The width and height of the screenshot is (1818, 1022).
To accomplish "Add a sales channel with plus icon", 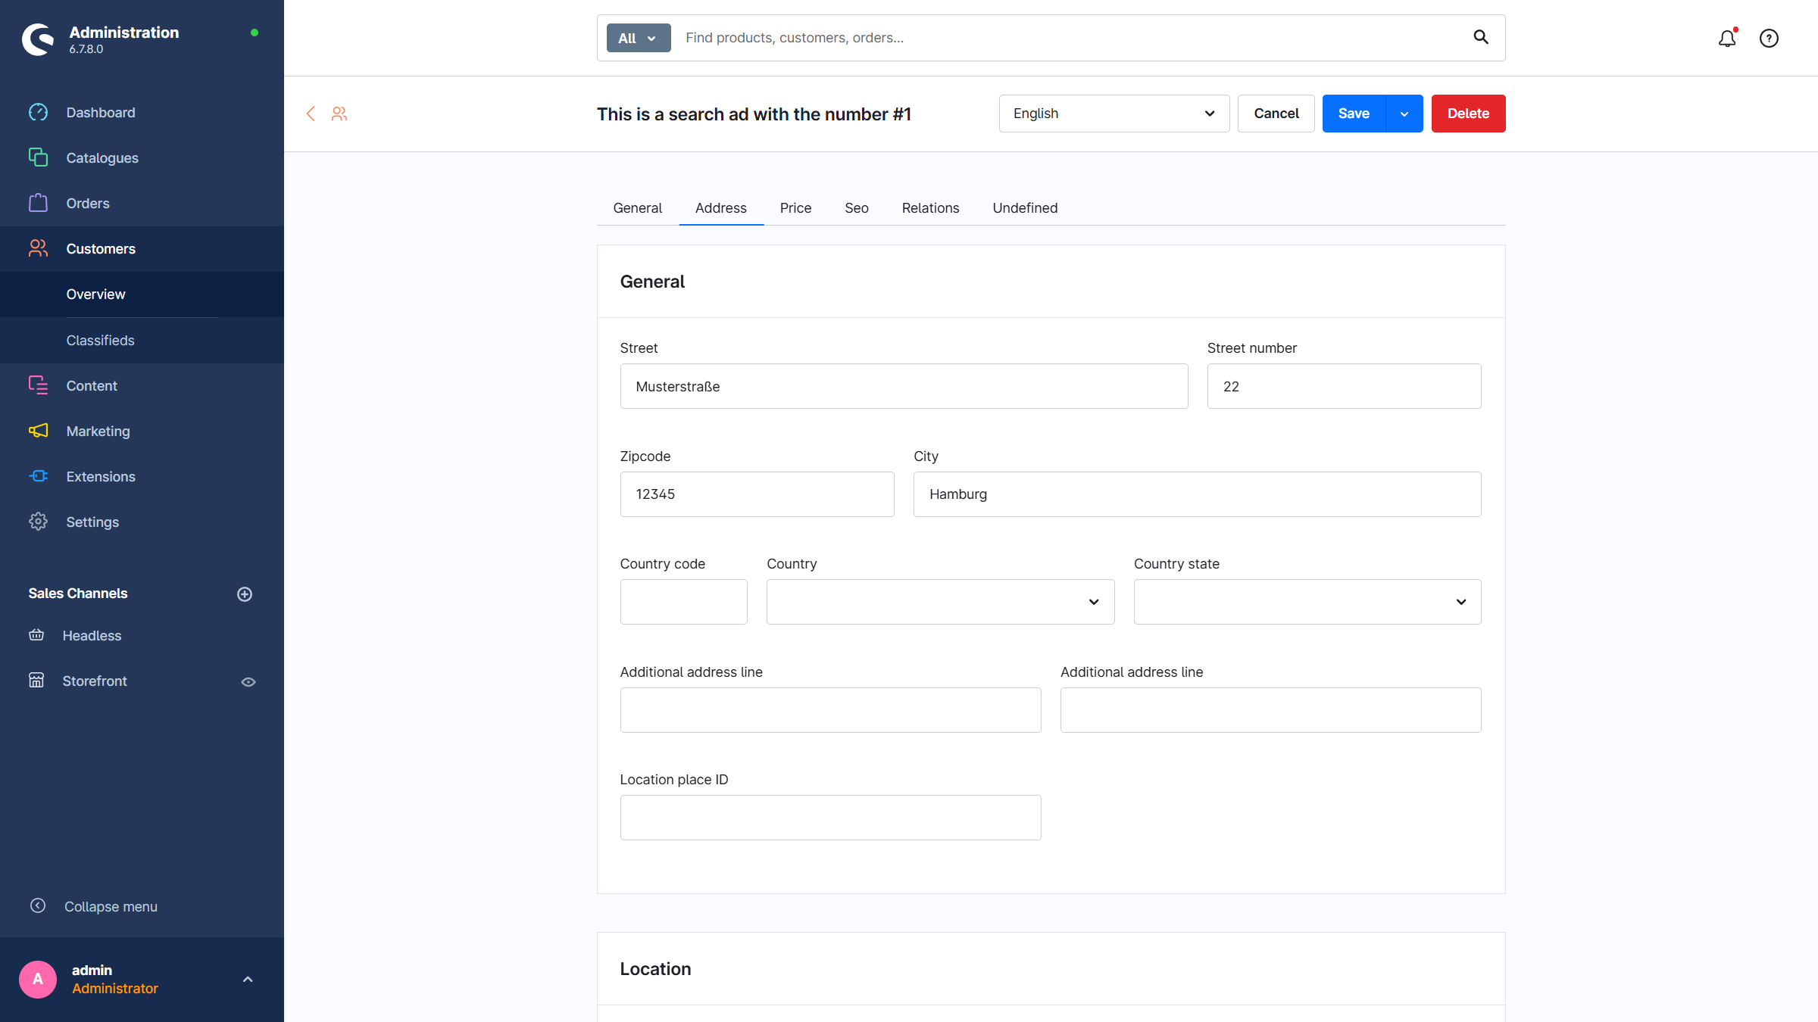I will pos(244,594).
